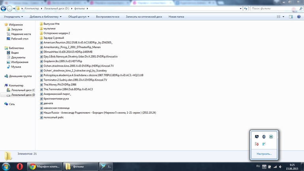Switch to Chrome Марафон taskbar window
This screenshot has width=304, height=171.
tap(45, 167)
